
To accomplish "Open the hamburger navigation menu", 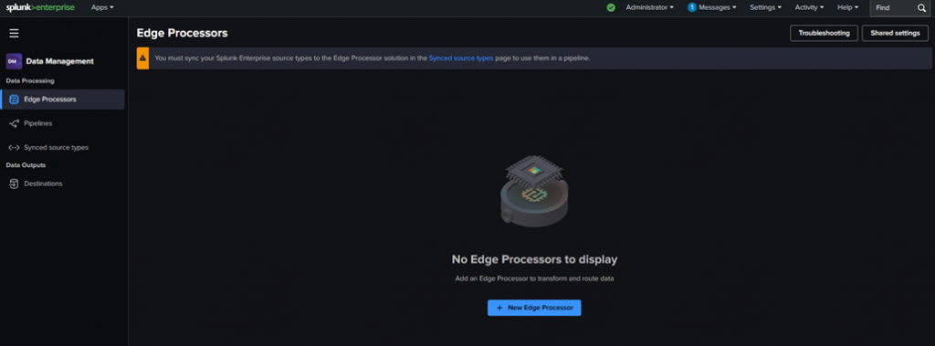I will (x=15, y=34).
